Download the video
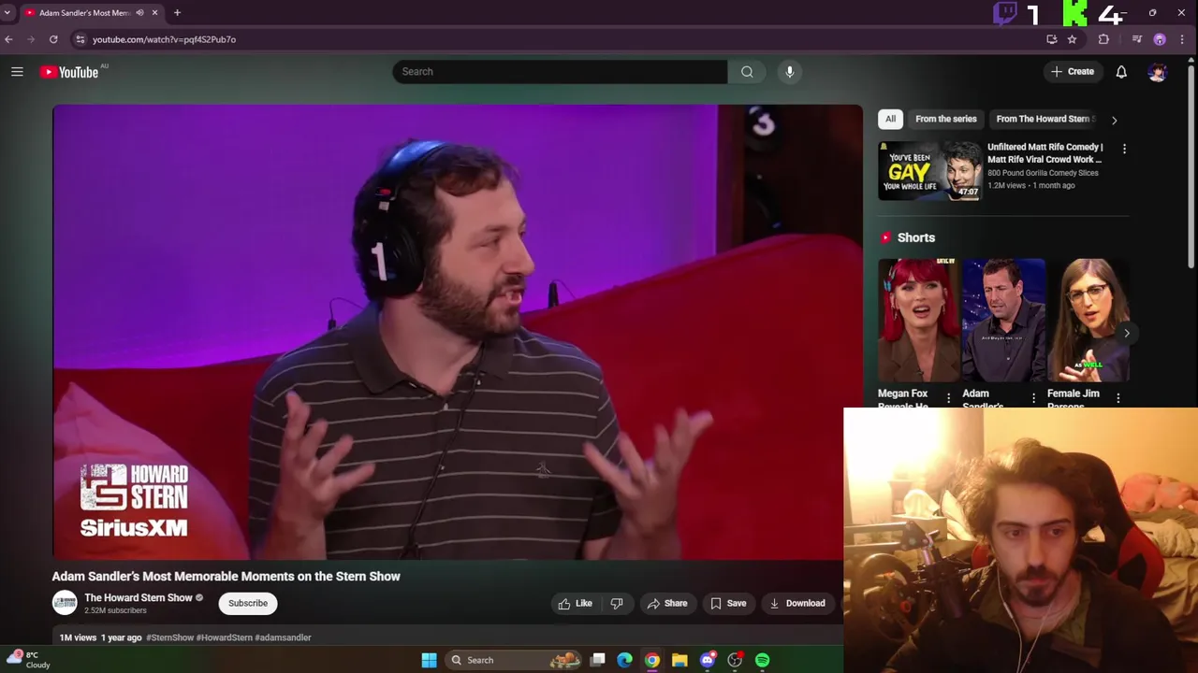1198x673 pixels. (797, 603)
